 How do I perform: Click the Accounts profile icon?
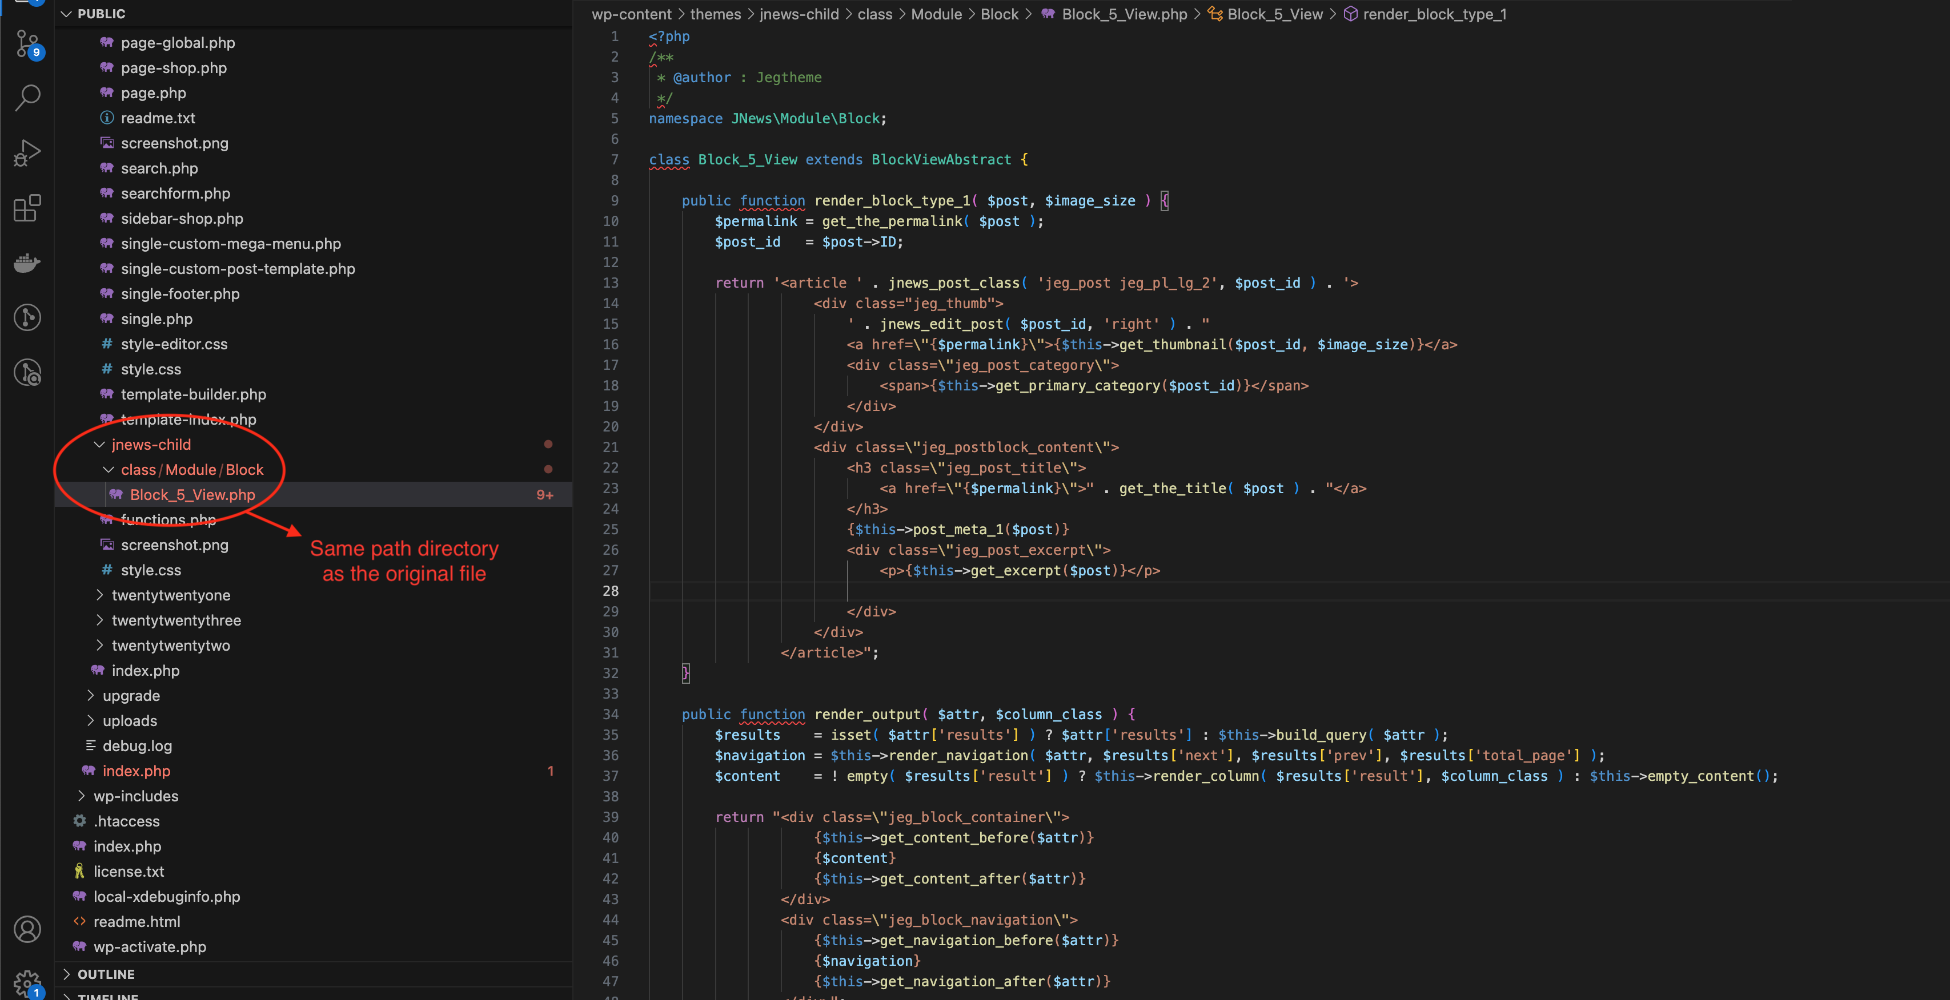pos(27,929)
